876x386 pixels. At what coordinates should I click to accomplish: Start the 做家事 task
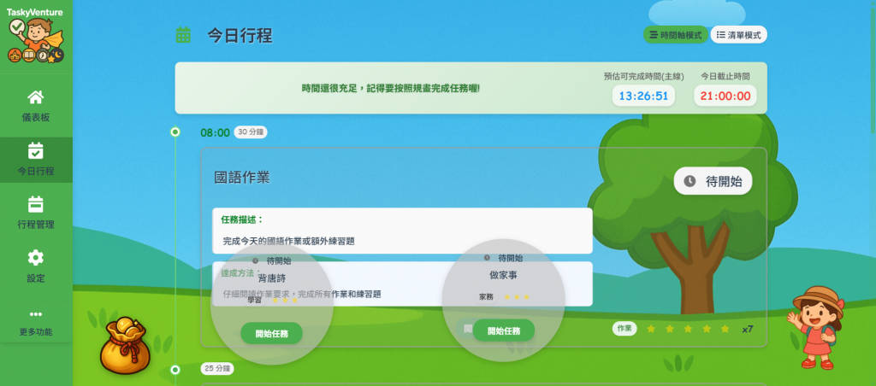[504, 330]
